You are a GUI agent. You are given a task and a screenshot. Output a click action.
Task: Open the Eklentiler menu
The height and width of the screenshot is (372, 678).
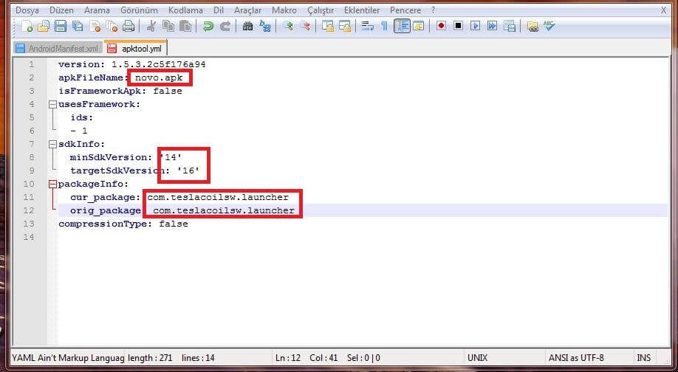click(x=361, y=10)
